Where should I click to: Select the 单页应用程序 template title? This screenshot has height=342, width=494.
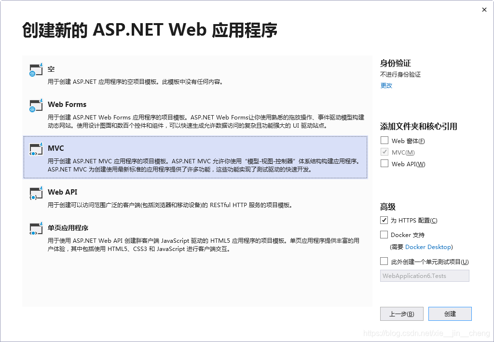pos(68,228)
